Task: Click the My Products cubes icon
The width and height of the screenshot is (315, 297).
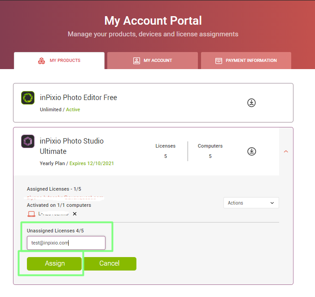Action: click(x=42, y=61)
